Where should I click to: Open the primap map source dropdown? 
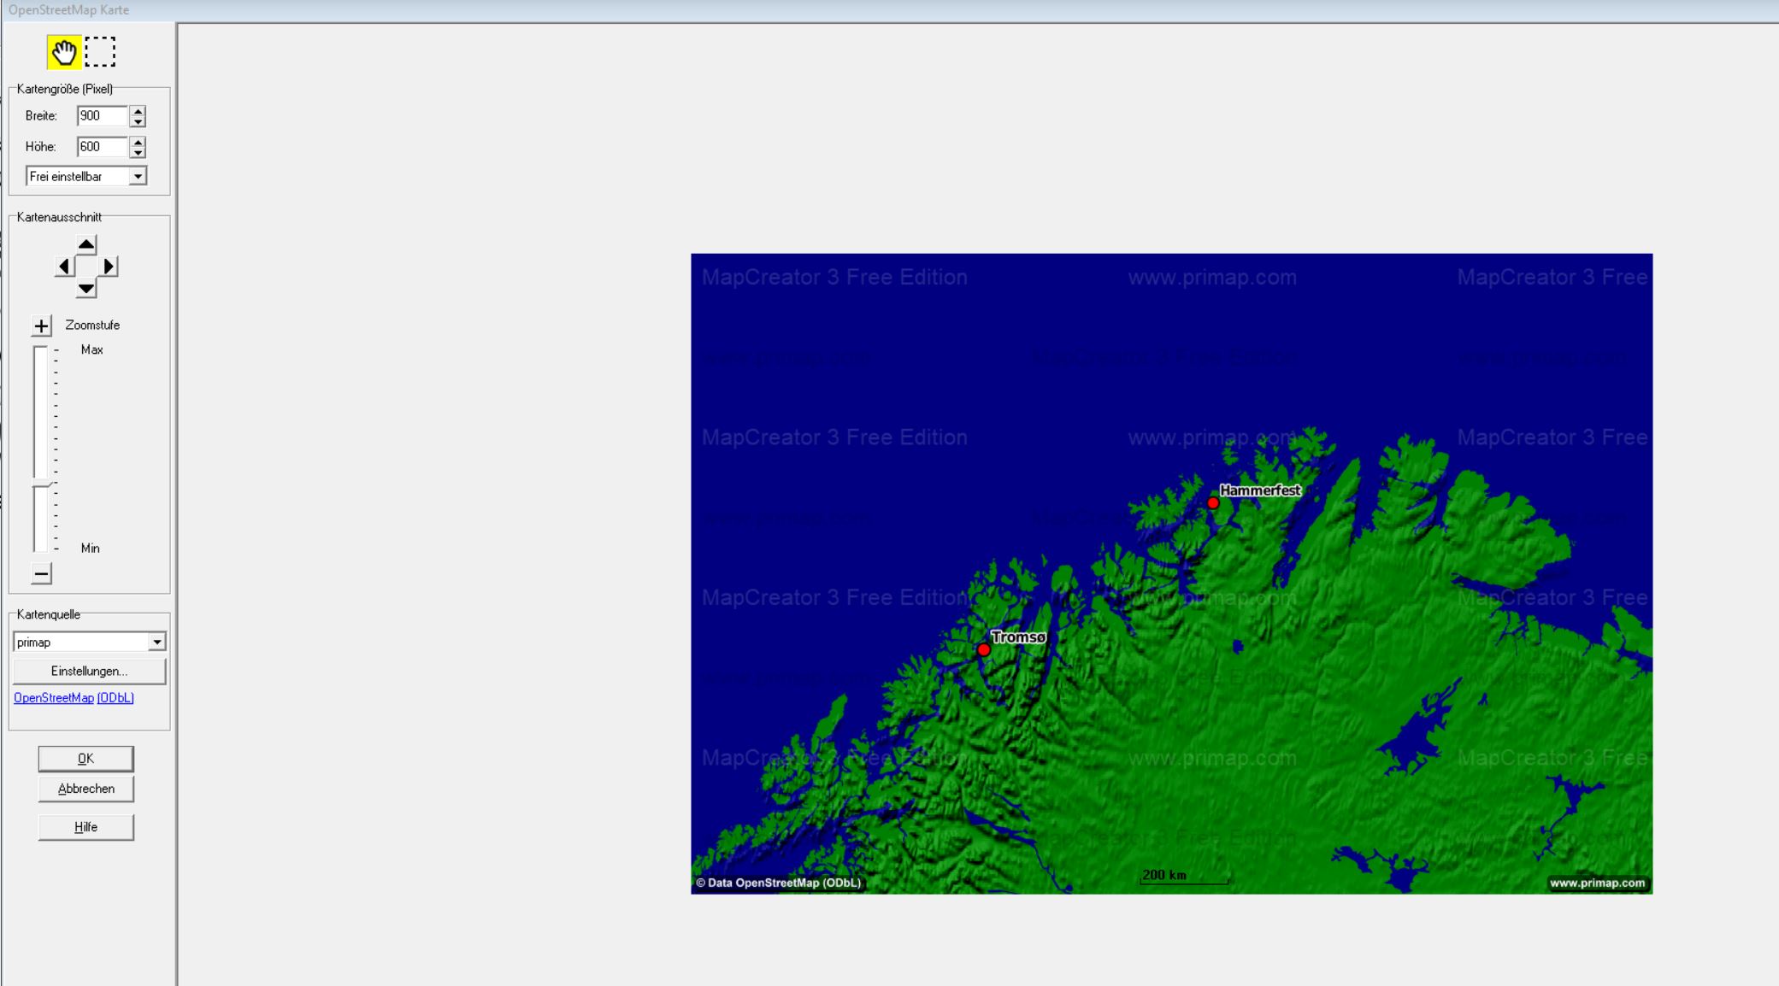(x=156, y=643)
